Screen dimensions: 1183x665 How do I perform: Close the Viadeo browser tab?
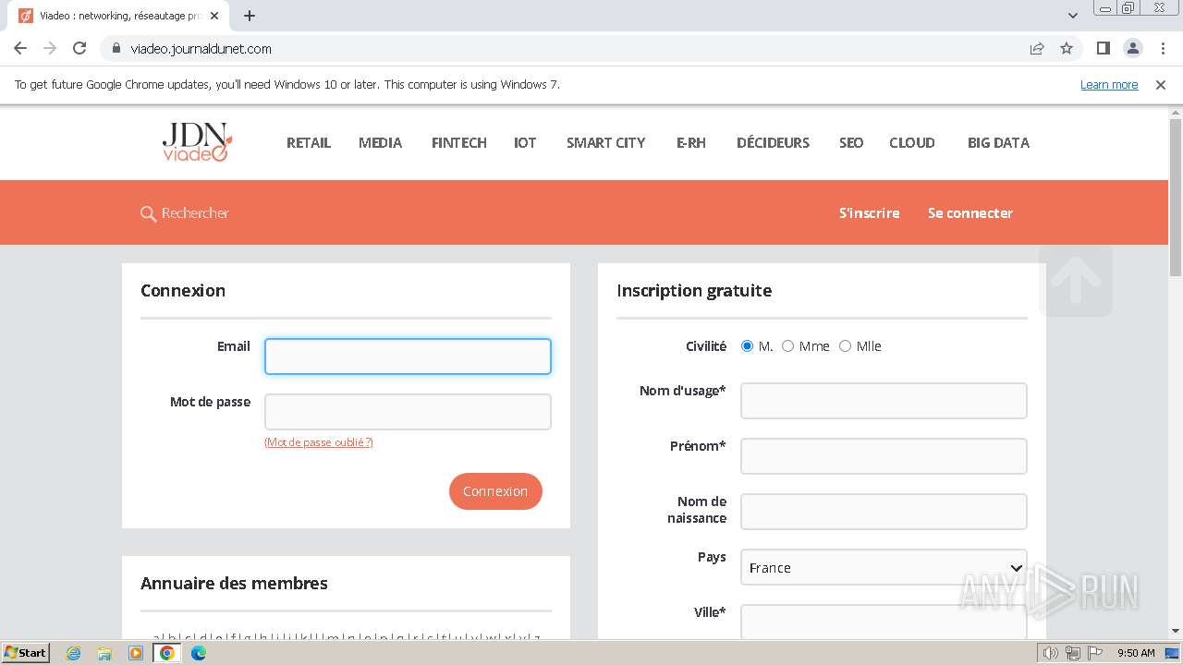[214, 16]
